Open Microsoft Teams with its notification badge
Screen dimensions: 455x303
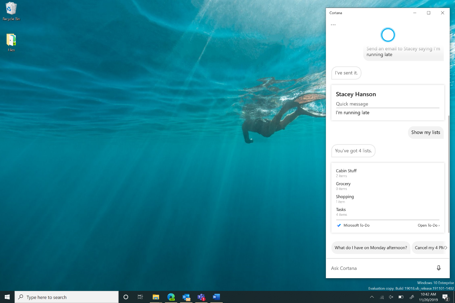click(201, 297)
